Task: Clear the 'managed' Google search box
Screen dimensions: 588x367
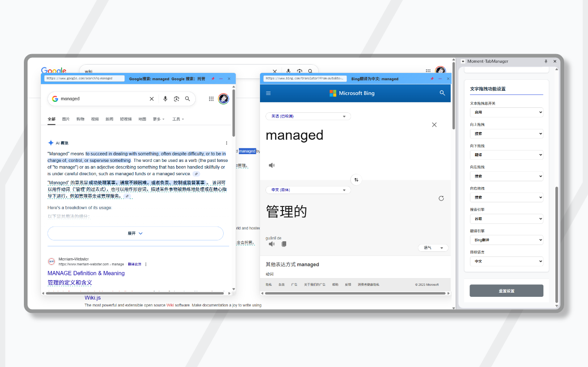Action: [152, 99]
